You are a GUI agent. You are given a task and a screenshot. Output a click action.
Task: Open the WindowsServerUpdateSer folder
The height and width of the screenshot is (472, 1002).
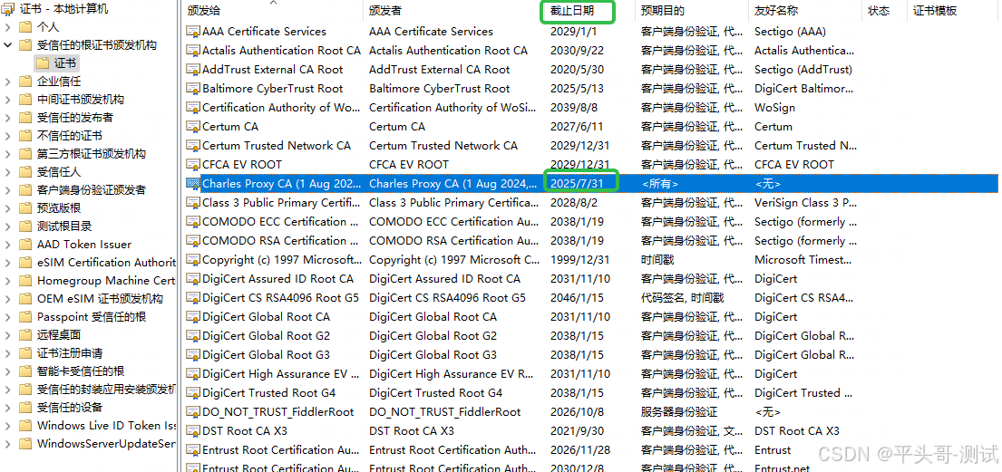(106, 444)
